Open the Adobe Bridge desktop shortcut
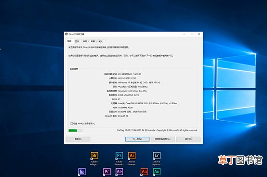The width and height of the screenshot is (267, 177). point(94,159)
